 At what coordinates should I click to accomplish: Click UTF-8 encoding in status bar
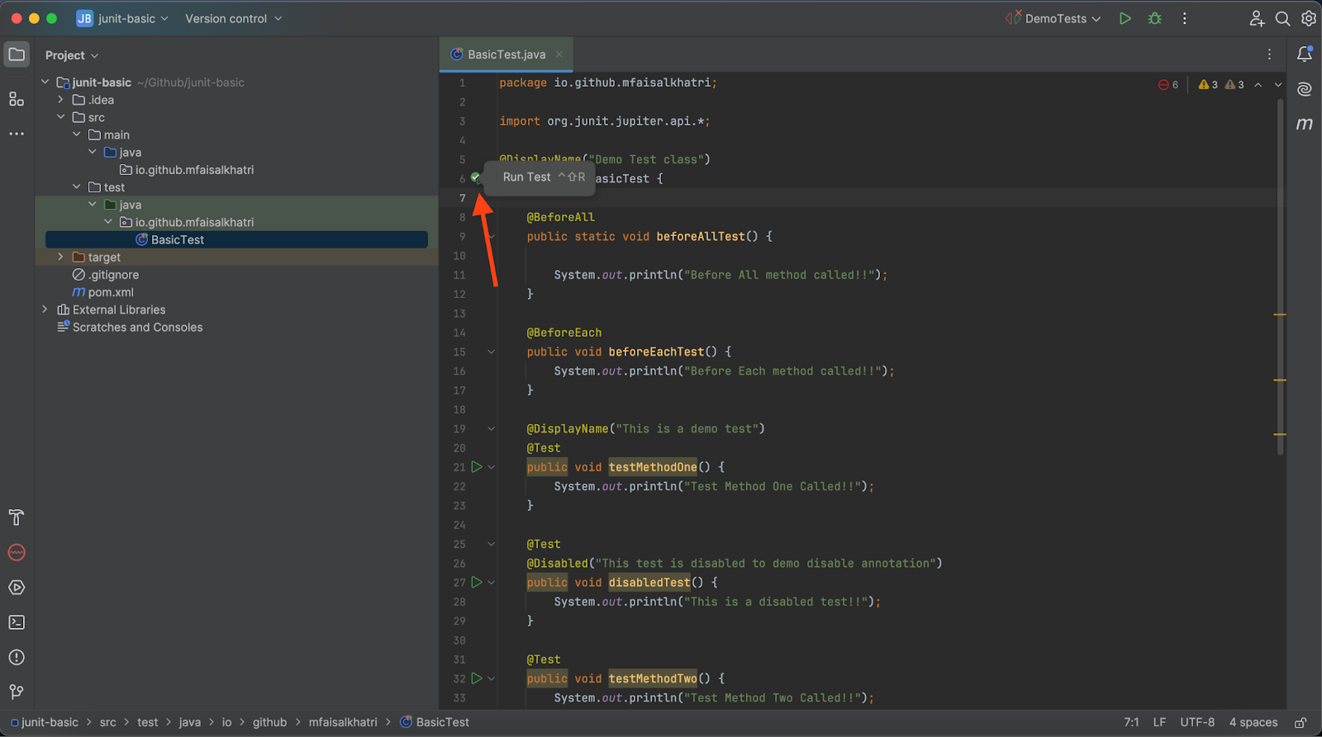pyautogui.click(x=1197, y=722)
